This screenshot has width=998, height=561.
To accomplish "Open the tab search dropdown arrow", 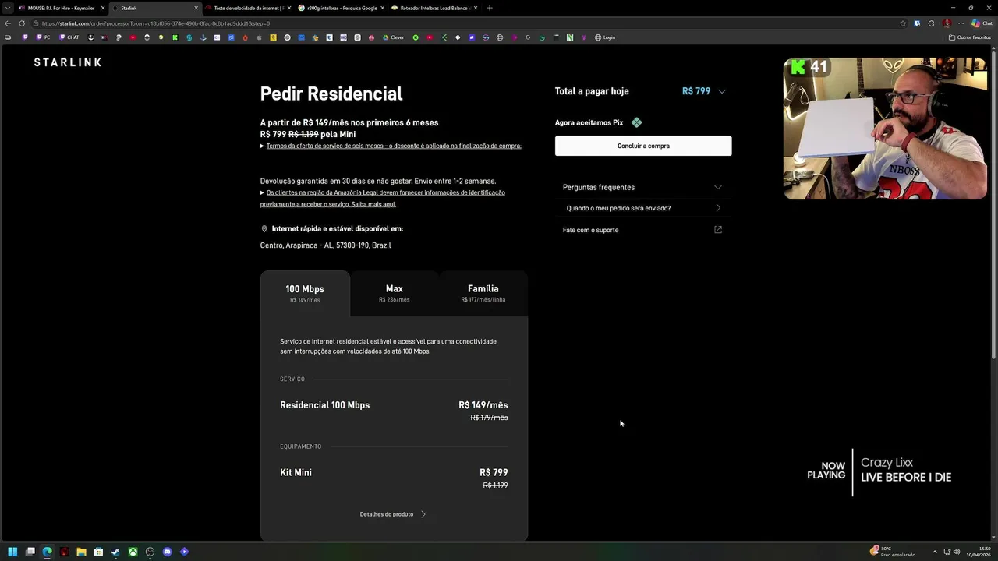I will 8,8.
